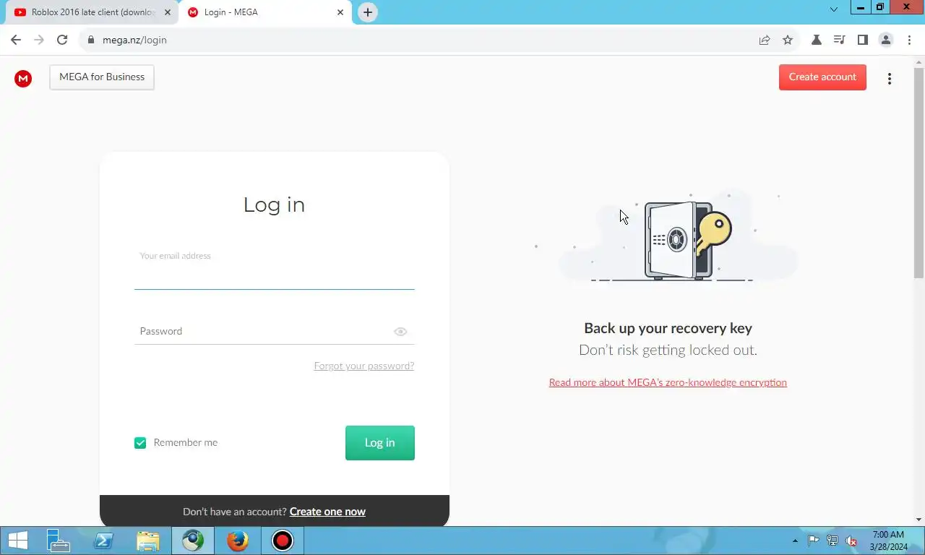Click the address bar URL
The height and width of the screenshot is (555, 925).
pyautogui.click(x=134, y=40)
